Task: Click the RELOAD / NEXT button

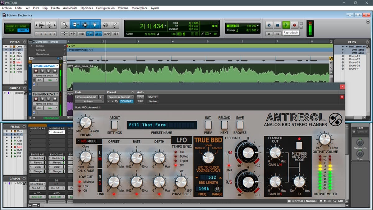Action: click(224, 125)
